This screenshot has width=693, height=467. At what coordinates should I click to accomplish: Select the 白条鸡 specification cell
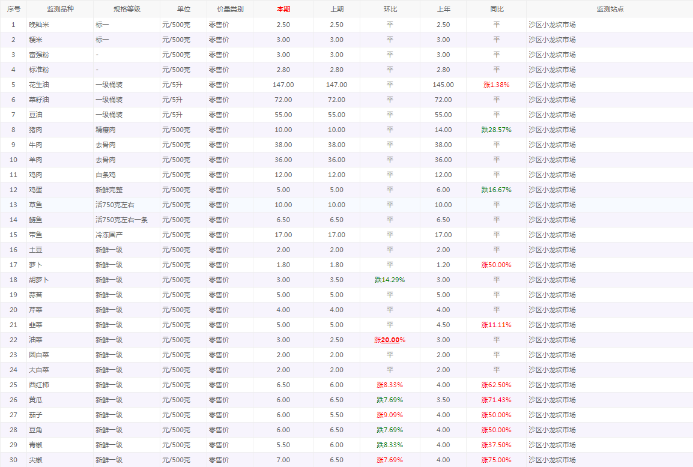(x=106, y=175)
